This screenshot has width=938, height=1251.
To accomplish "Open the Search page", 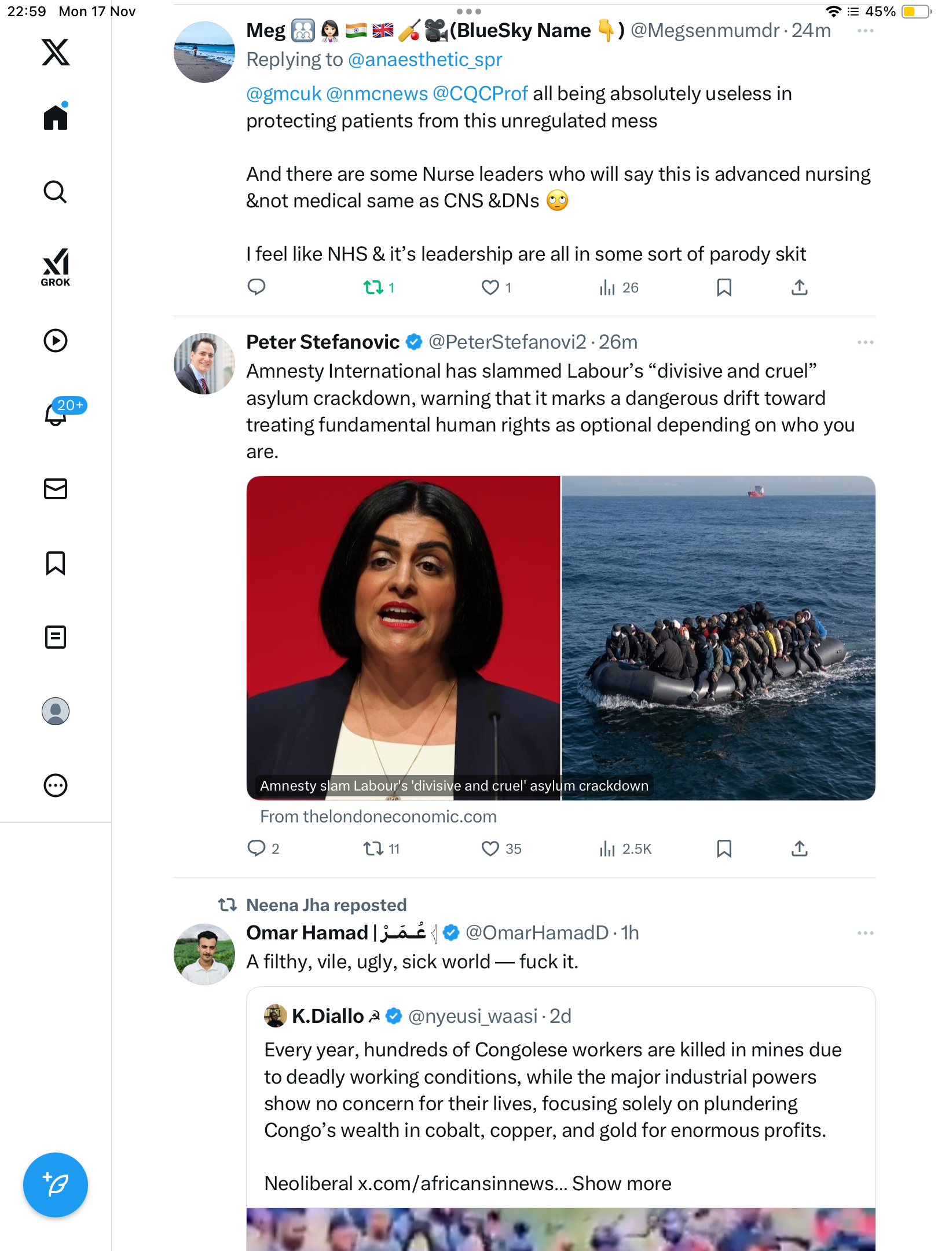I will point(56,192).
